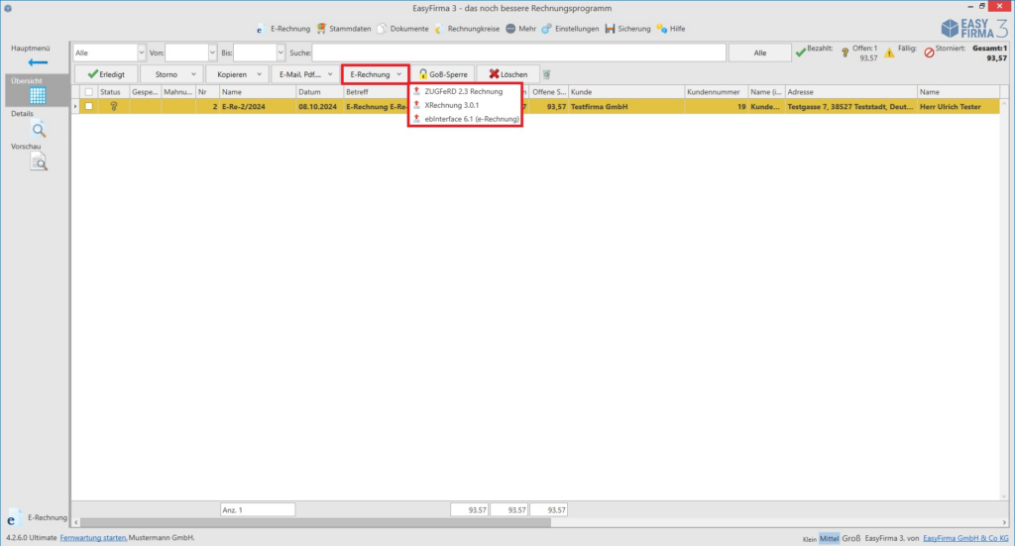1015x546 pixels.
Task: Click the Herr Ulrich Tester cell
Action: tap(959, 106)
